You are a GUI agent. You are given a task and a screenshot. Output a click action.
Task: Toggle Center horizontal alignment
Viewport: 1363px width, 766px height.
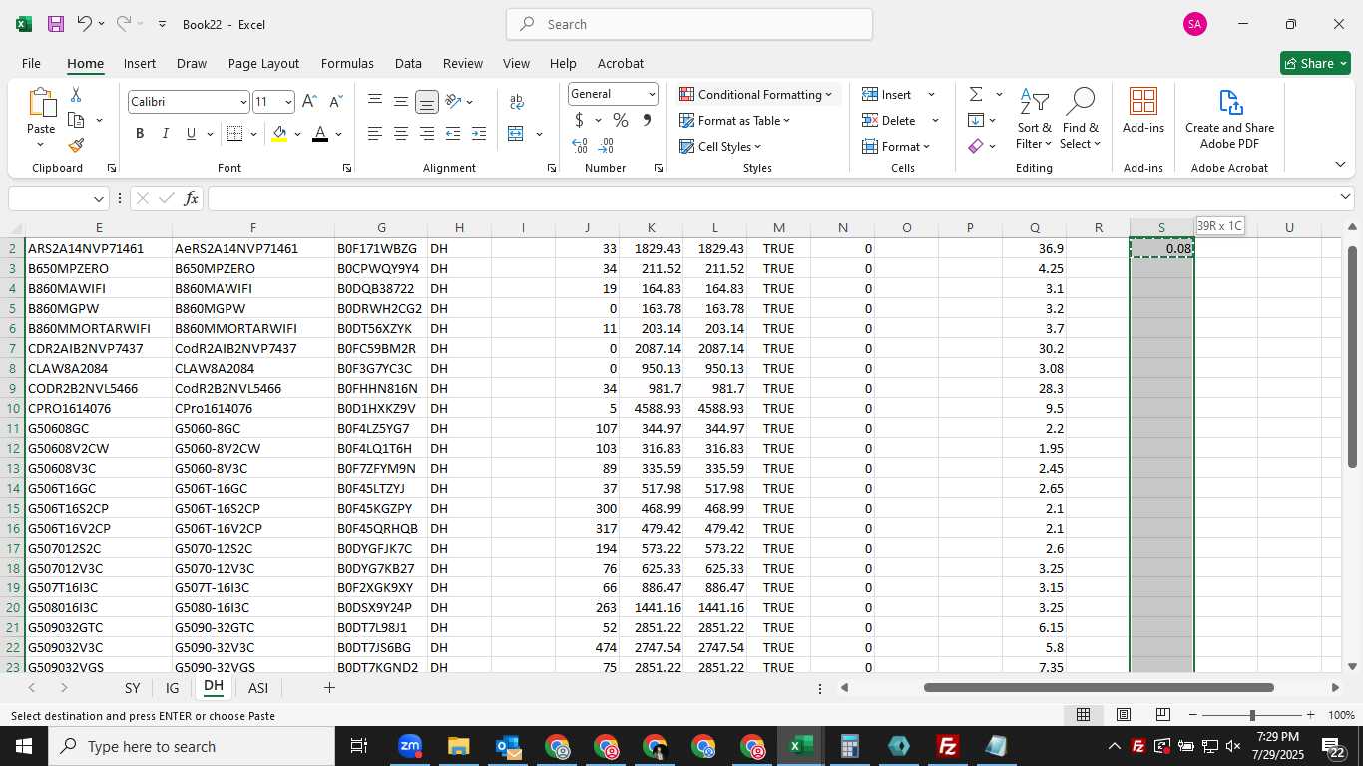coord(401,134)
